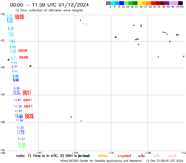
Task: Click the wave height value 11.75
Action: [21, 133]
